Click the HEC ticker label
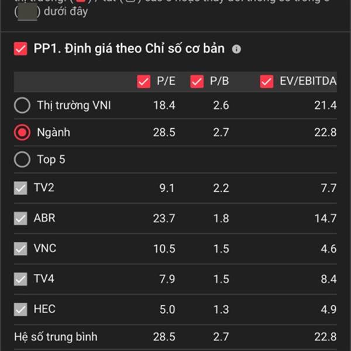The image size is (351, 351). click(44, 309)
